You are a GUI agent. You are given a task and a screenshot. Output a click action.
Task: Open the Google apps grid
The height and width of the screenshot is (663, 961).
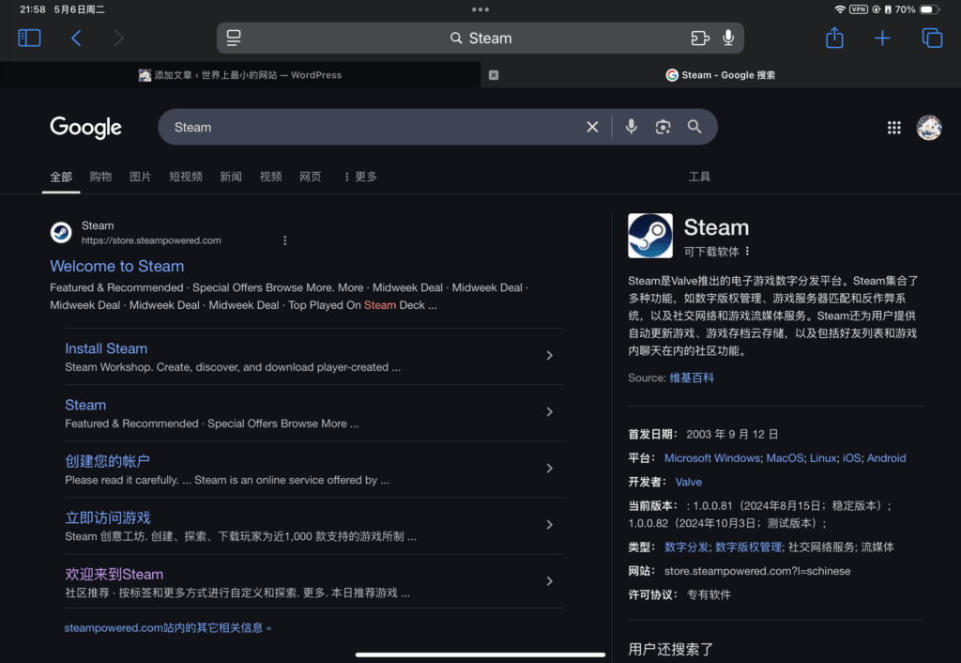894,128
